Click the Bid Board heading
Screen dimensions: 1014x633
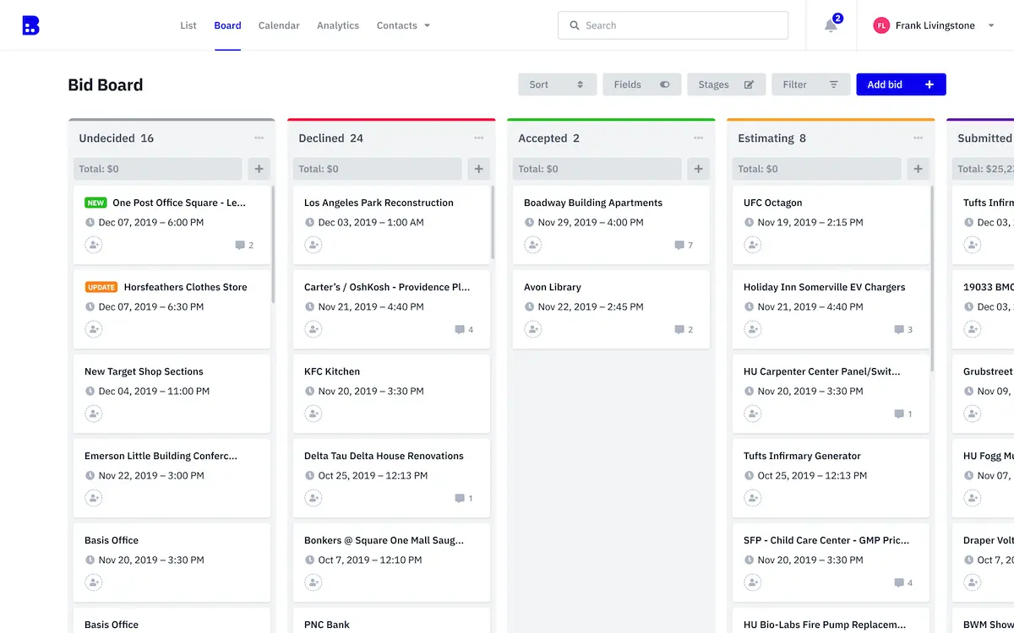click(x=106, y=85)
